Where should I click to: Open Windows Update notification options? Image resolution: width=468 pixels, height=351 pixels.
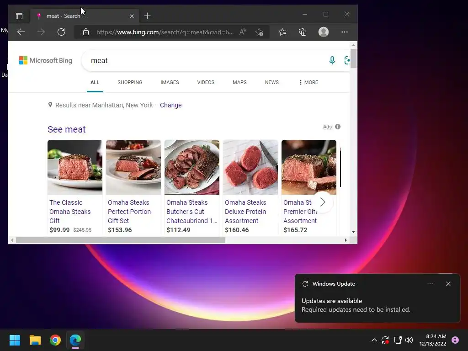tap(430, 284)
